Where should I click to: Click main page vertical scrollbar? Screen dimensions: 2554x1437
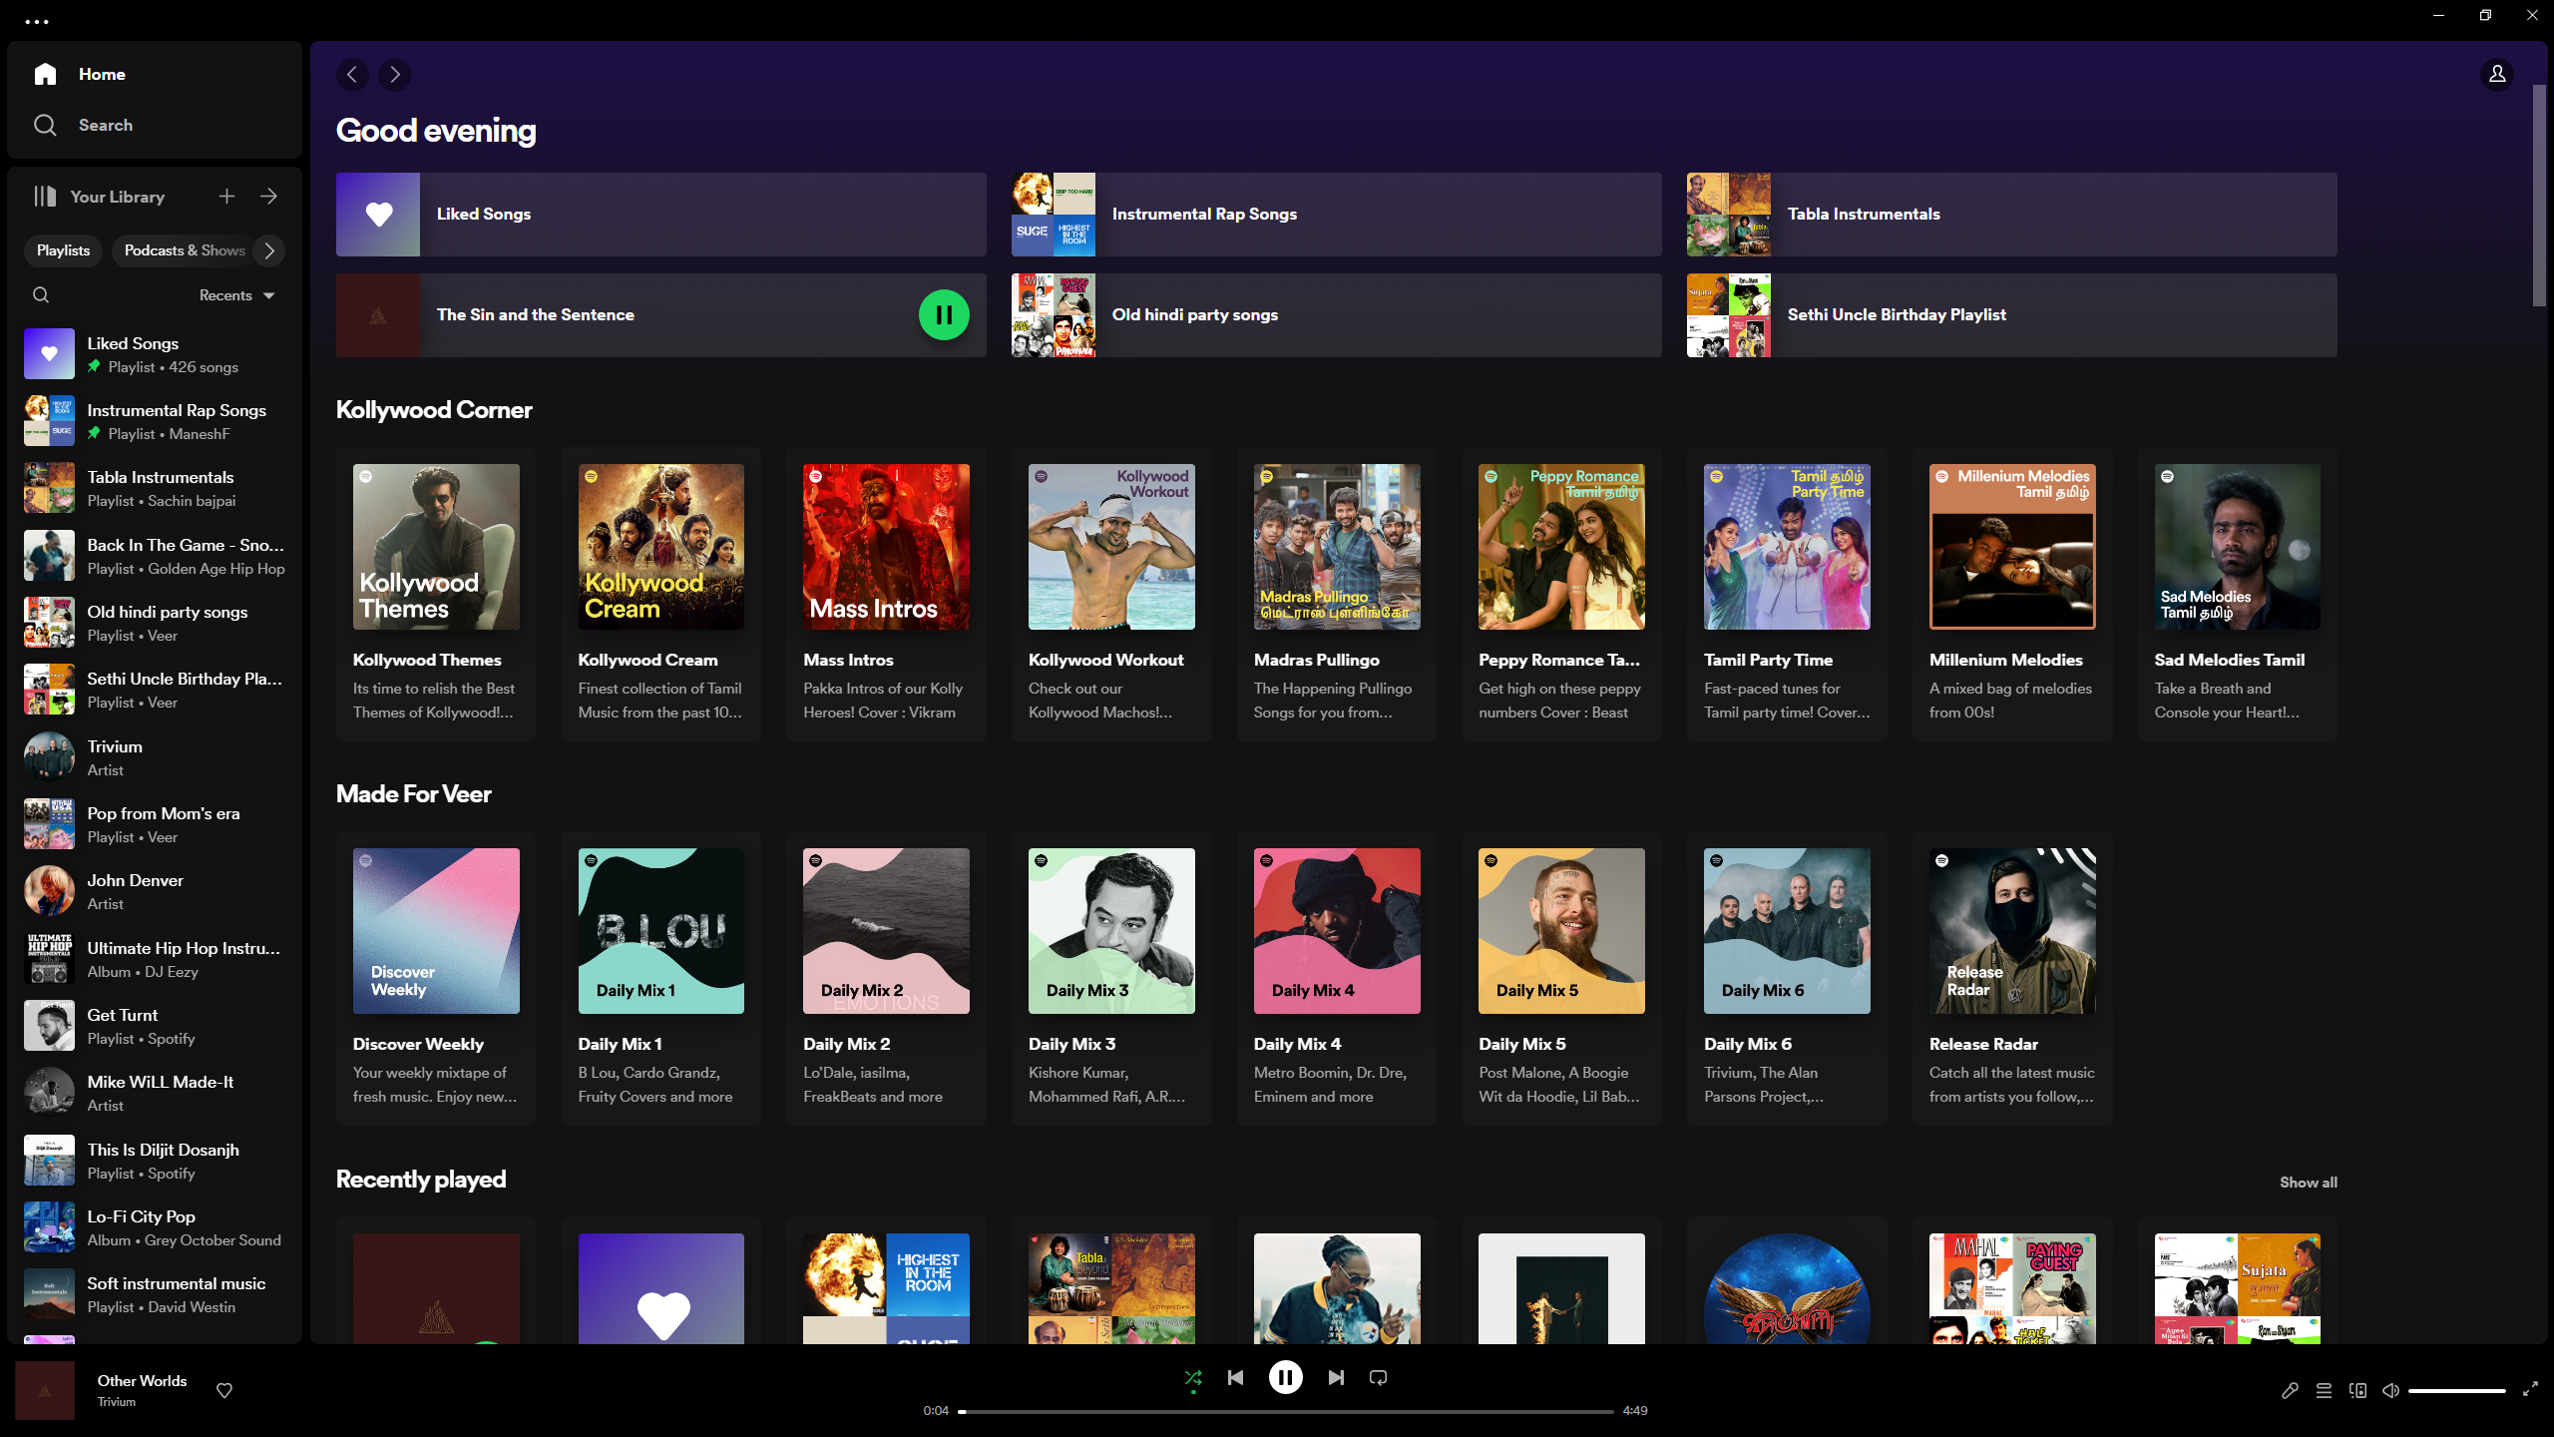click(x=2539, y=197)
